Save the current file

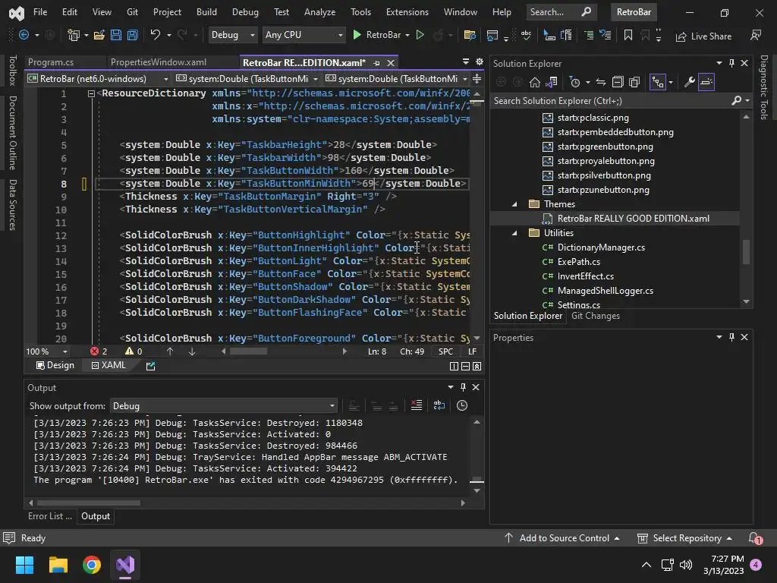pyautogui.click(x=116, y=35)
